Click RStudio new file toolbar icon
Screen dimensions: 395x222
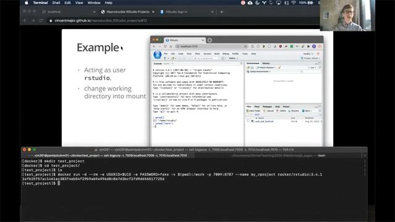[165, 58]
